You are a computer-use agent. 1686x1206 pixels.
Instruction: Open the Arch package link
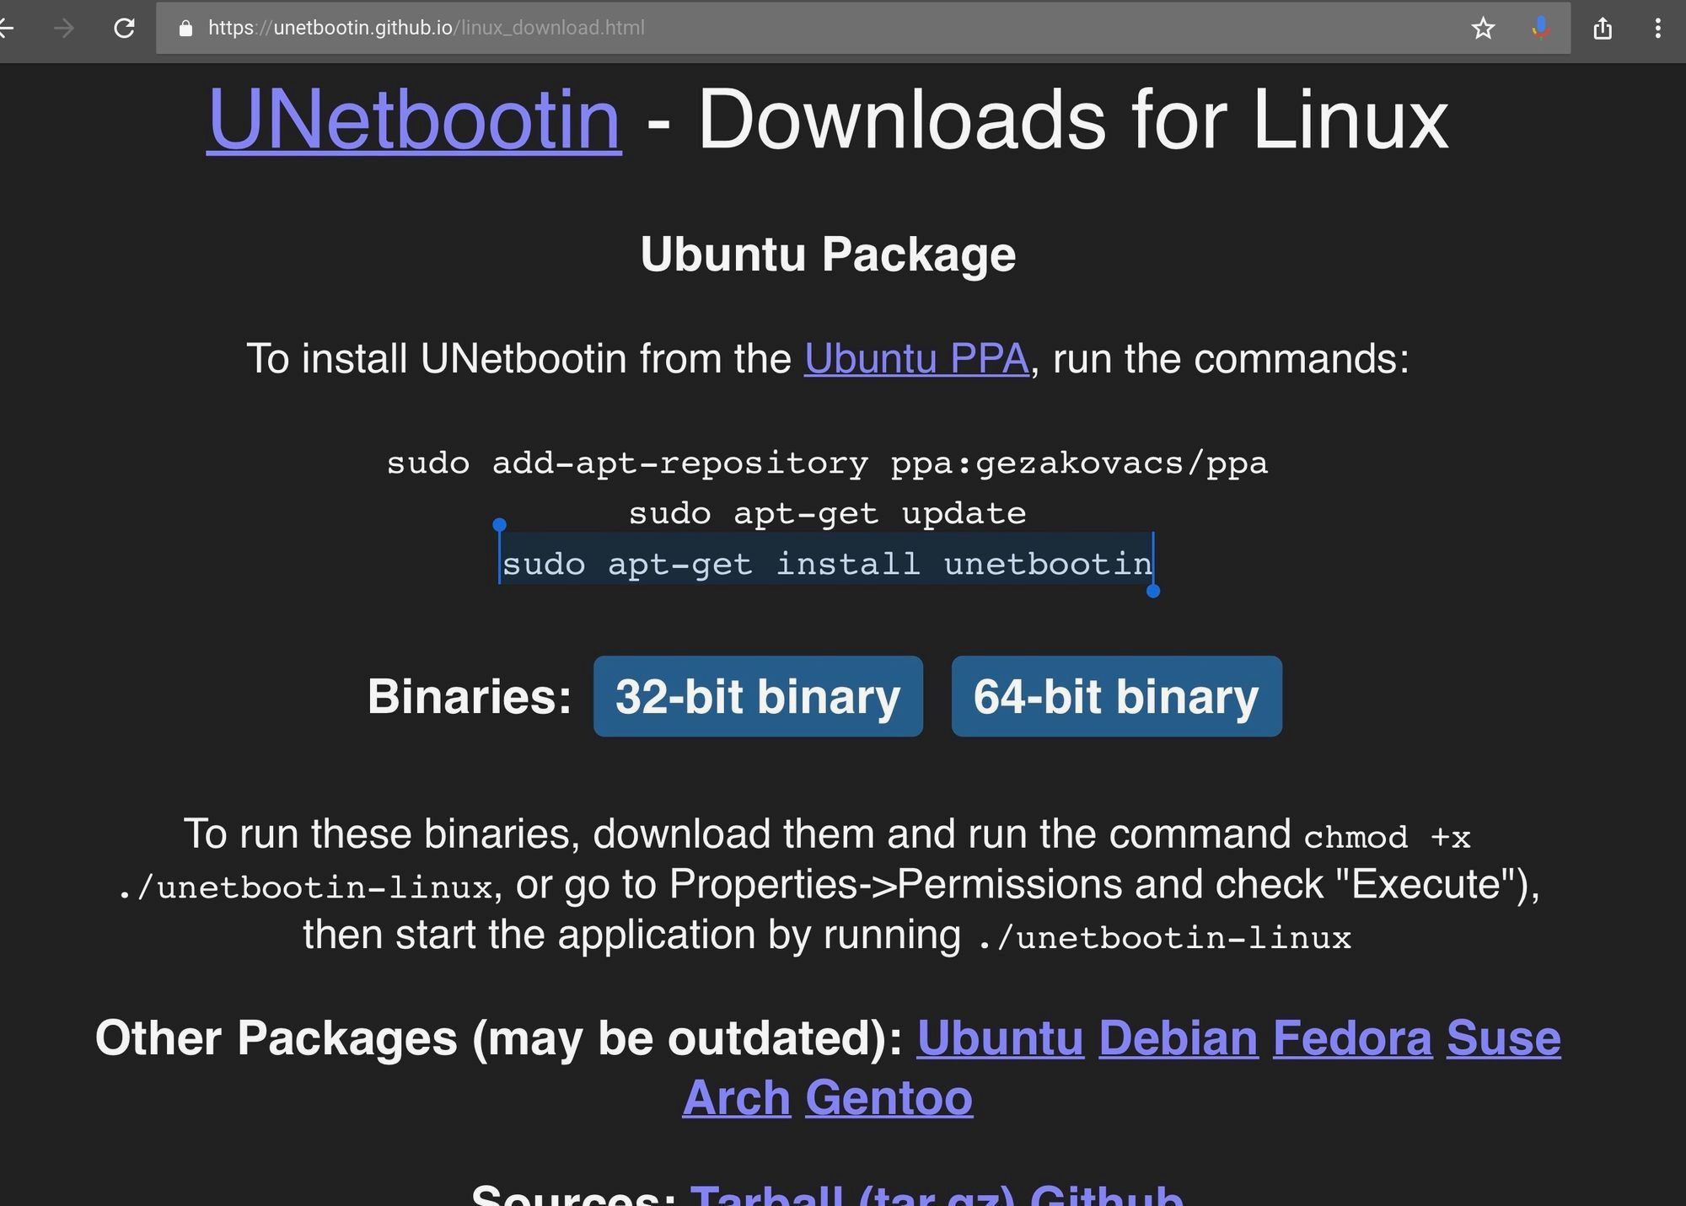tap(736, 1097)
